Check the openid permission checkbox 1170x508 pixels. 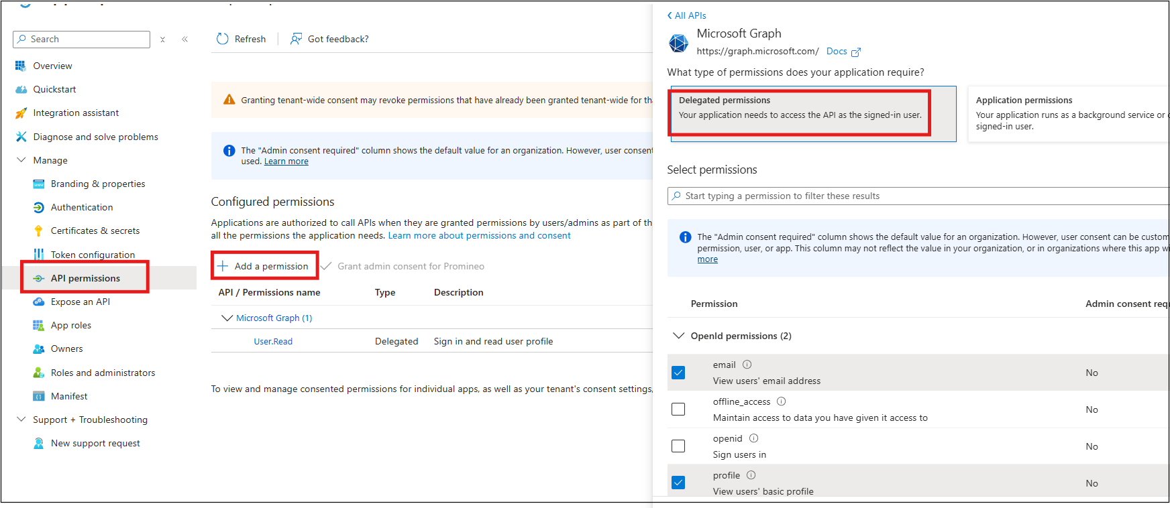click(x=678, y=446)
